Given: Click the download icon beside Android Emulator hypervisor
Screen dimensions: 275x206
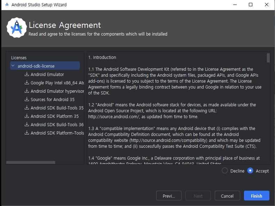Looking at the screenshot, I should pos(26,91).
